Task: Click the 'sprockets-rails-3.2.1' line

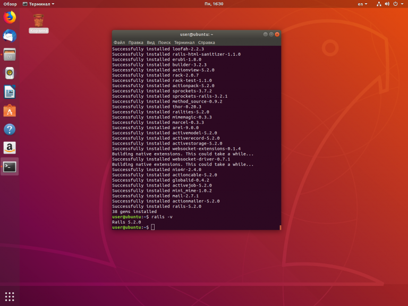Action: 169,96
